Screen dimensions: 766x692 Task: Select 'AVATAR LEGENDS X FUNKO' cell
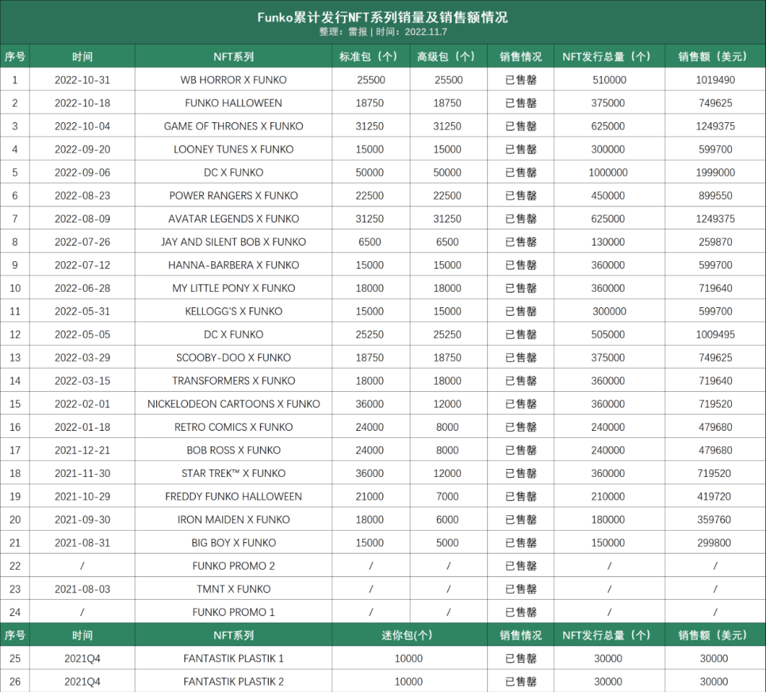coord(233,219)
